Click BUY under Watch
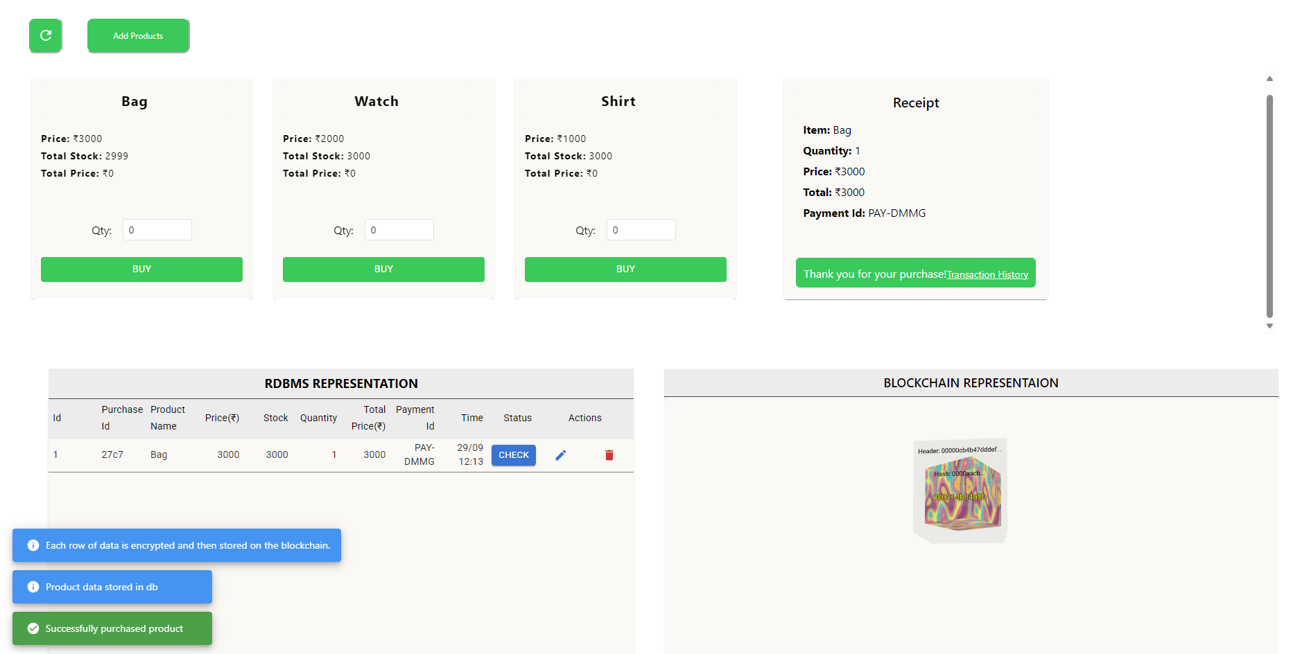 click(x=383, y=269)
